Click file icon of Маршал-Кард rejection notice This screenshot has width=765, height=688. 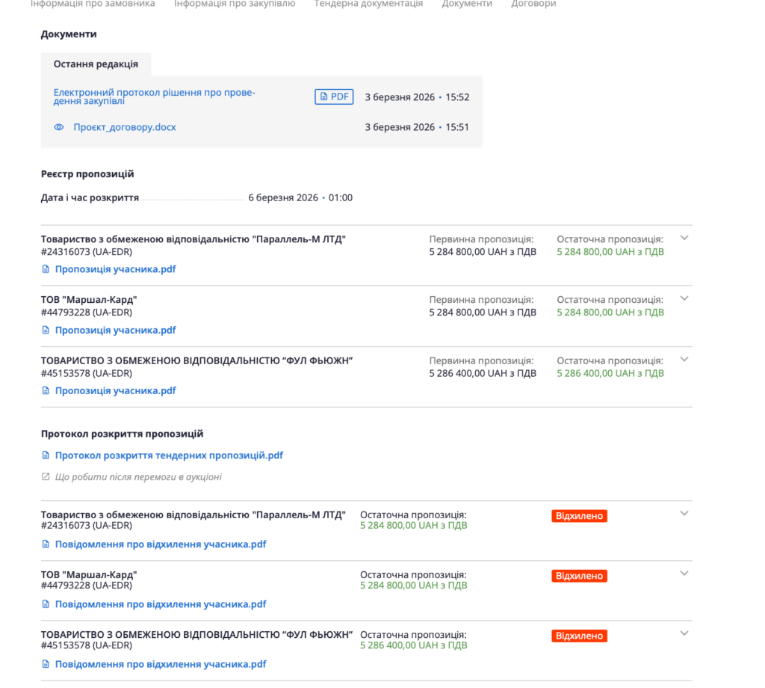pyautogui.click(x=46, y=604)
